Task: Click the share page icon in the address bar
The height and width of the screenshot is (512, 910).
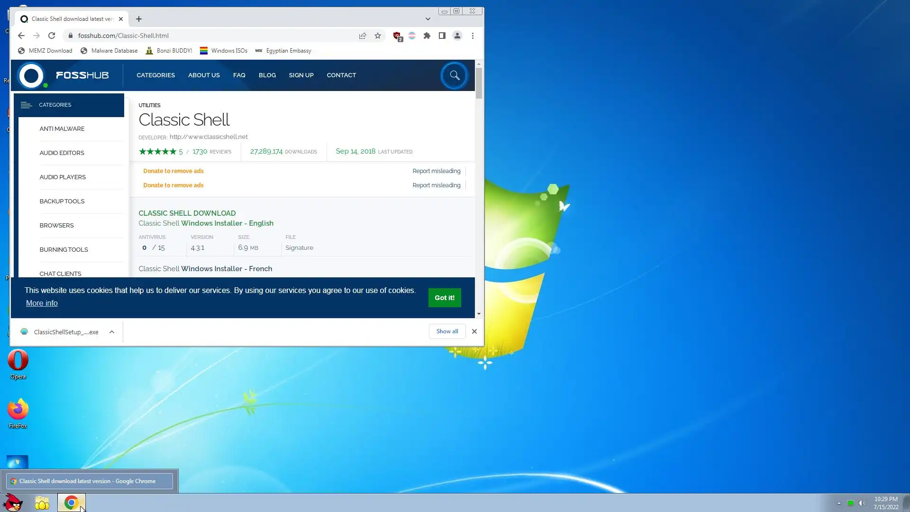Action: click(x=363, y=36)
